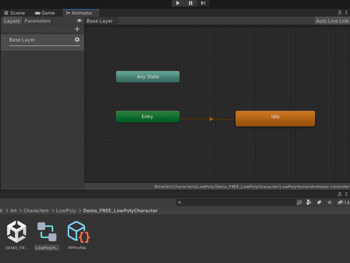The width and height of the screenshot is (350, 263).
Task: Open the search by label icon
Action: coord(319,202)
